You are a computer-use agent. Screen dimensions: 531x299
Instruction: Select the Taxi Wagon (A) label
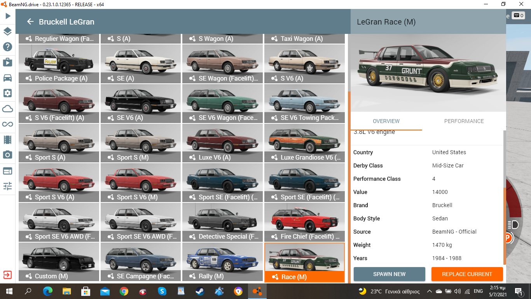click(302, 39)
